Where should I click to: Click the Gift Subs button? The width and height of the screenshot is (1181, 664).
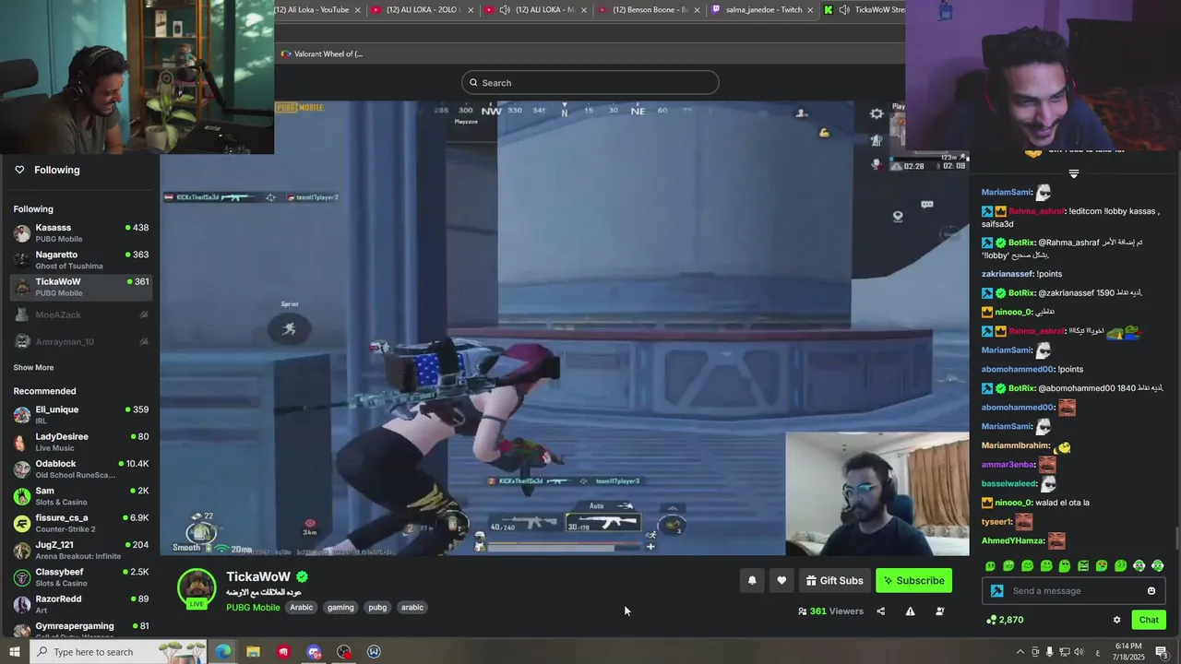point(834,580)
